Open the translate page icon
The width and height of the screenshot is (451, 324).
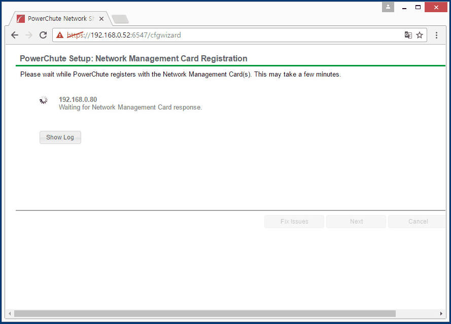tap(408, 35)
